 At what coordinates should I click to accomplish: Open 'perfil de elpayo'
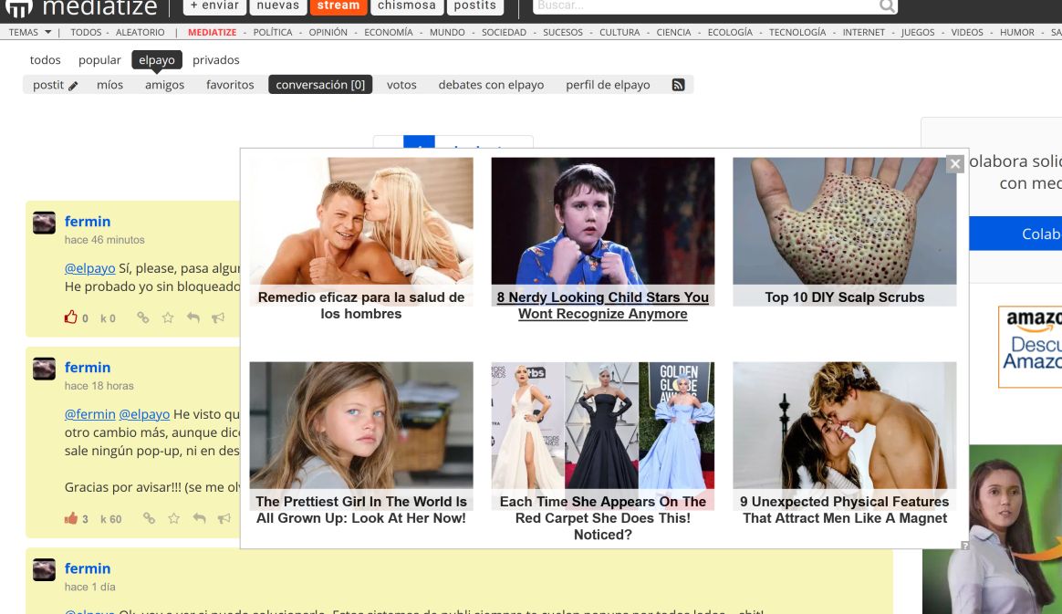click(609, 85)
